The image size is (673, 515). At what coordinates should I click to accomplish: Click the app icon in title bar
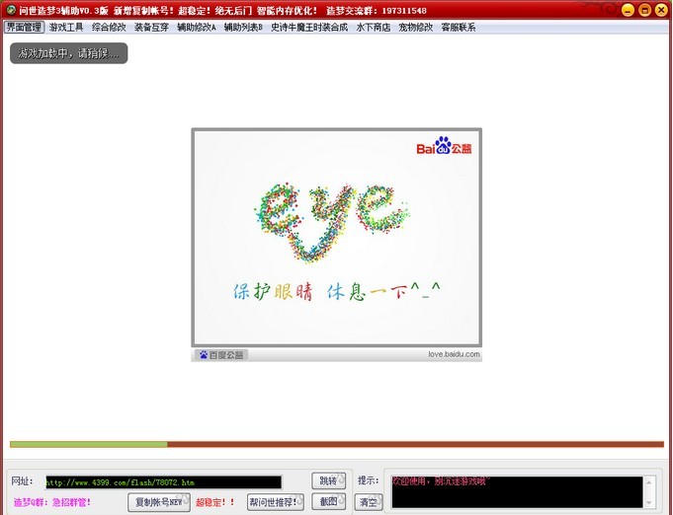point(9,10)
